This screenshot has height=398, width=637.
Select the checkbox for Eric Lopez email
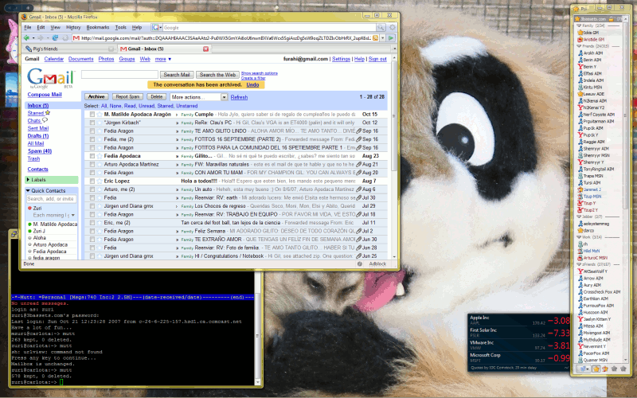[x=92, y=181]
